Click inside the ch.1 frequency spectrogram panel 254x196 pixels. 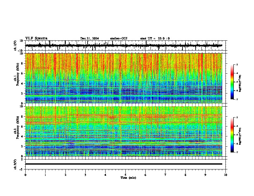click(x=123, y=78)
